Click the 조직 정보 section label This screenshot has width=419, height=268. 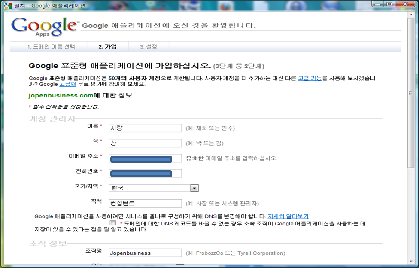tap(48, 243)
